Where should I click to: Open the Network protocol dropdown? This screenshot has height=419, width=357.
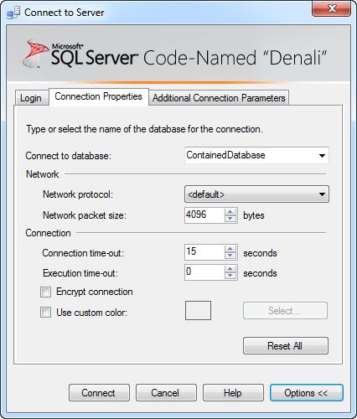[x=256, y=194]
